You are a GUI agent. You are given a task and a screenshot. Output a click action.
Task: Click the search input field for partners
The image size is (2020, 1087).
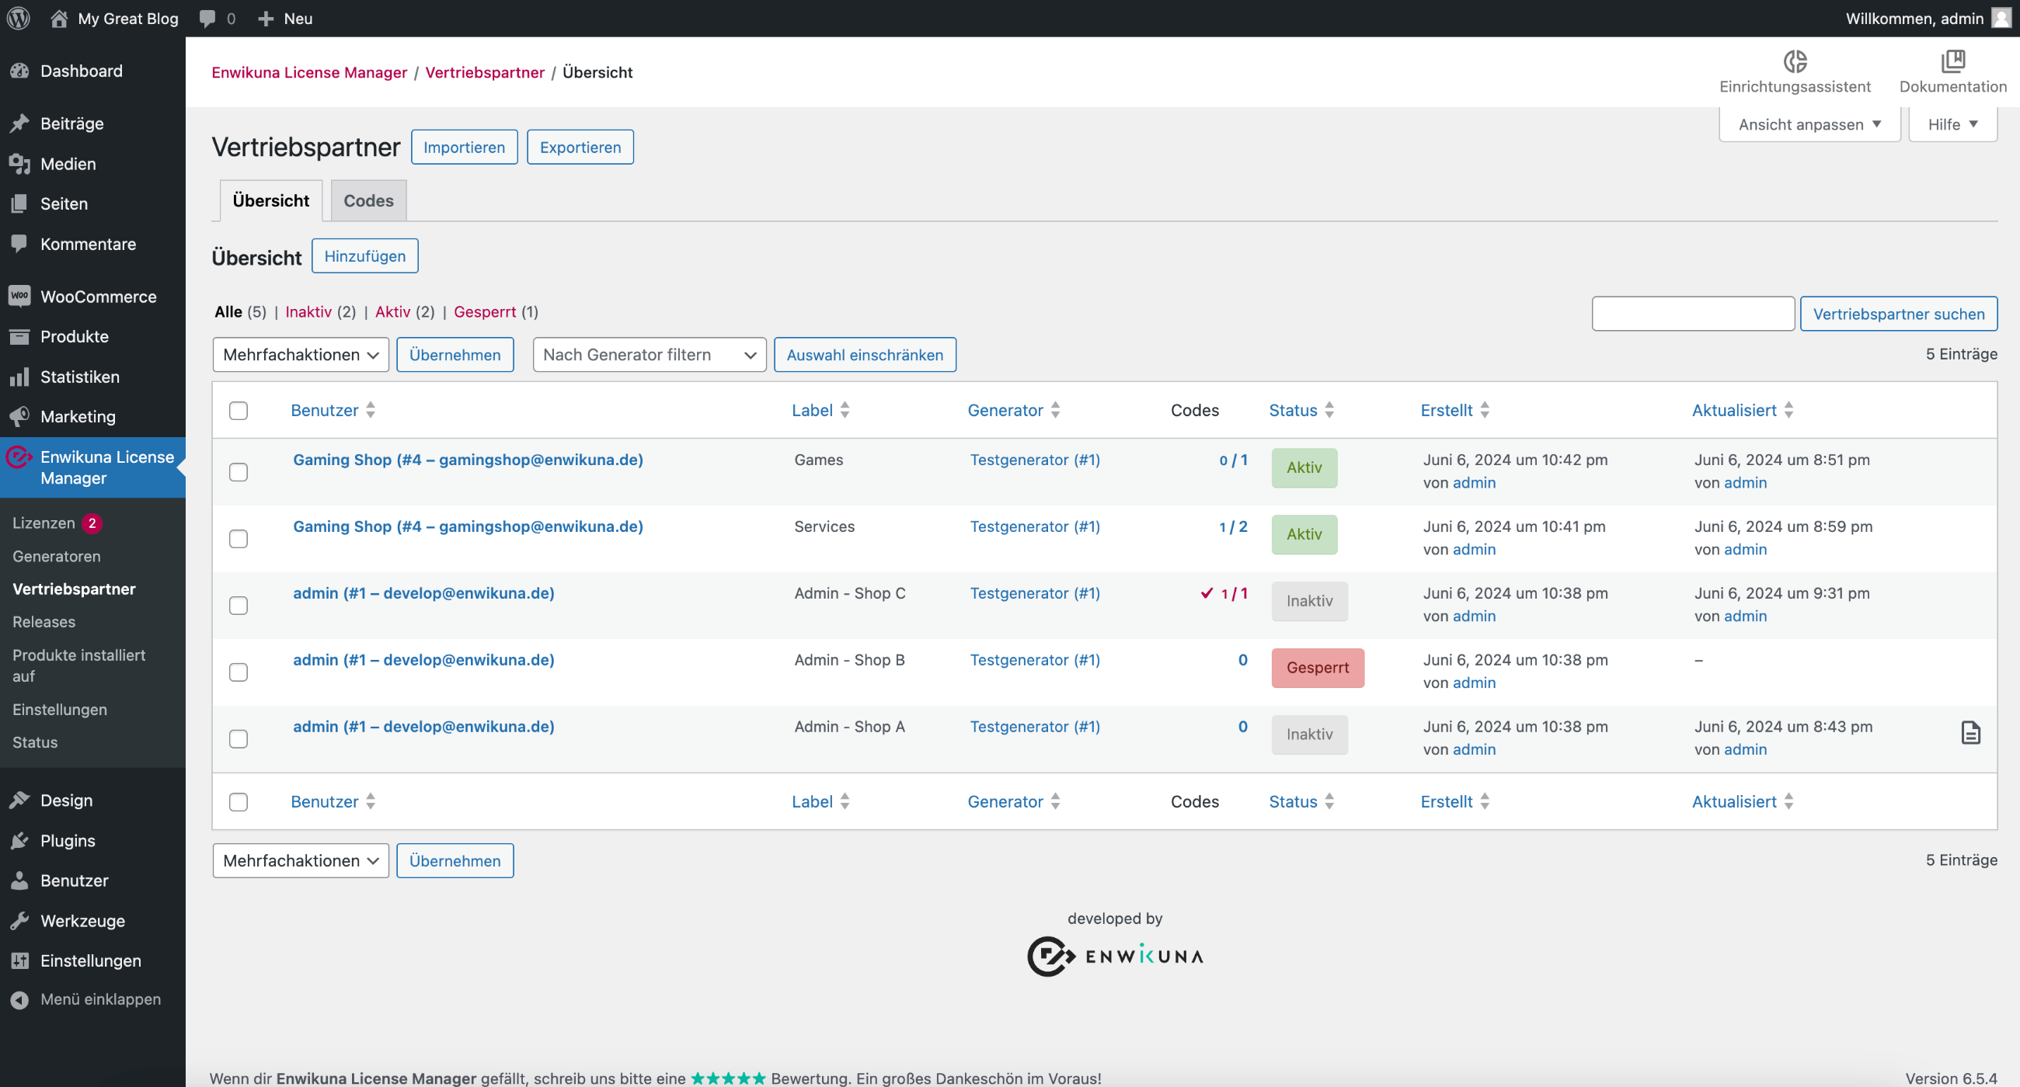tap(1692, 313)
